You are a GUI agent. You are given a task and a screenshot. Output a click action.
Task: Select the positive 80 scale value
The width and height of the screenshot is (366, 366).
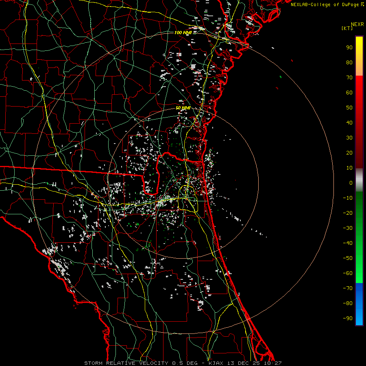tap(349, 62)
